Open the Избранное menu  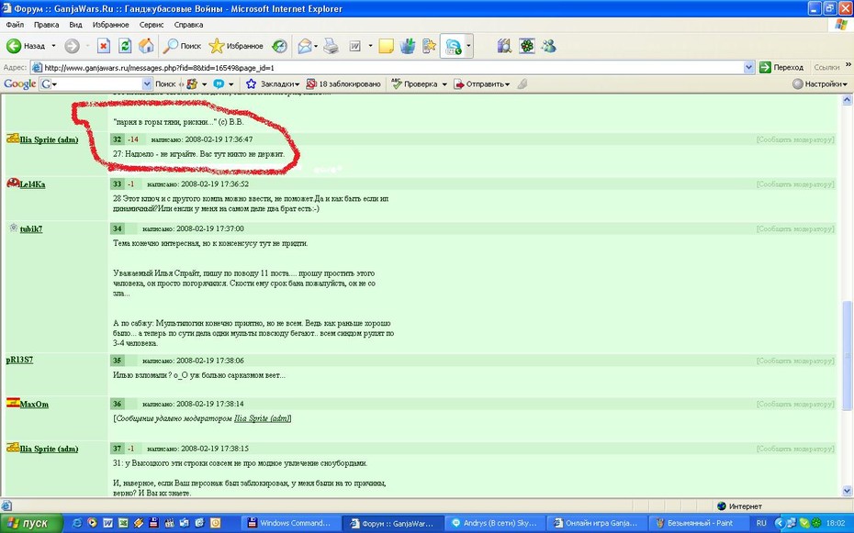point(110,25)
